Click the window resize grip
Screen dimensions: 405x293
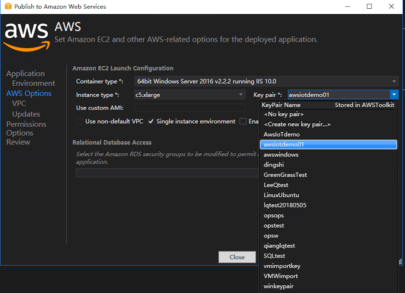400,262
